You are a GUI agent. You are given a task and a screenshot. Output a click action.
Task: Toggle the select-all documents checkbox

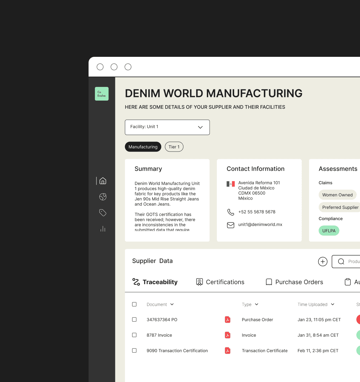134,304
